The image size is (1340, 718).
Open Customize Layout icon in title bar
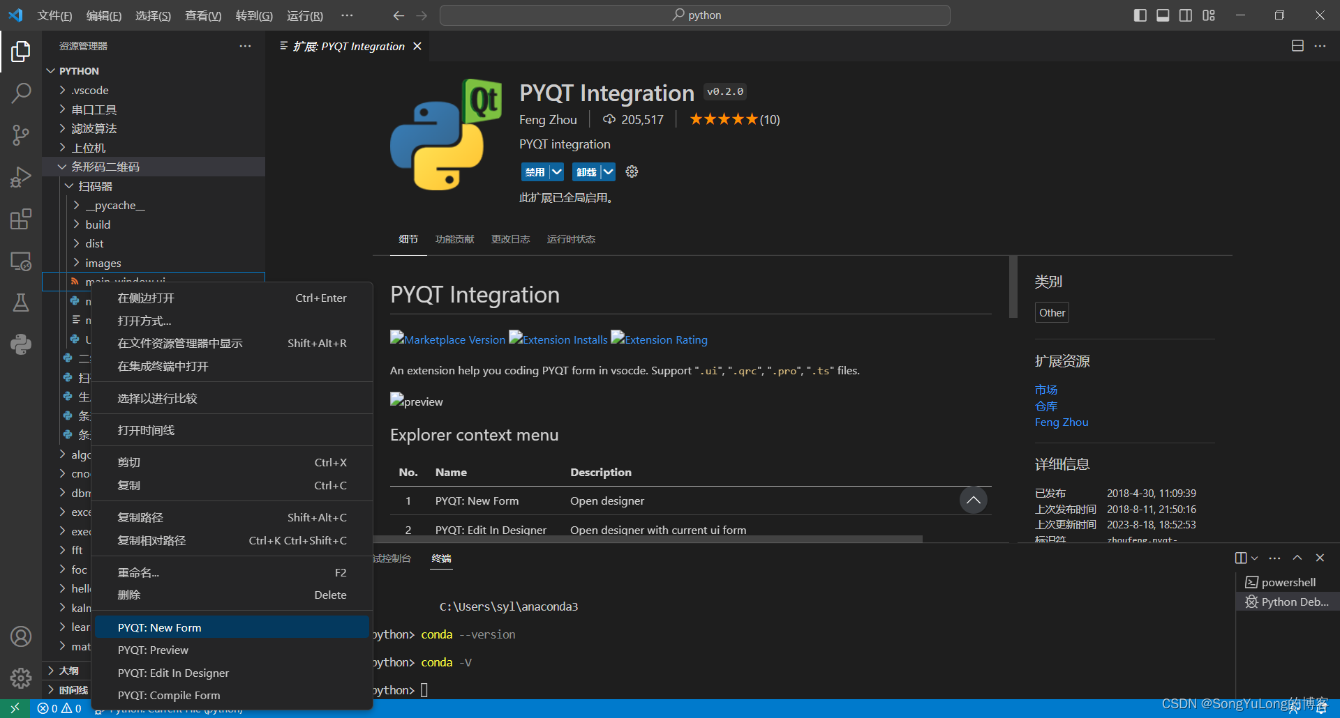pyautogui.click(x=1209, y=15)
